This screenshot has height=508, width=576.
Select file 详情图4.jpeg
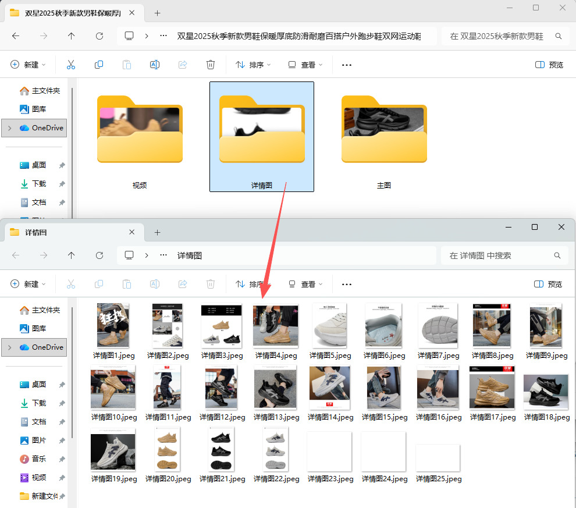[276, 331]
